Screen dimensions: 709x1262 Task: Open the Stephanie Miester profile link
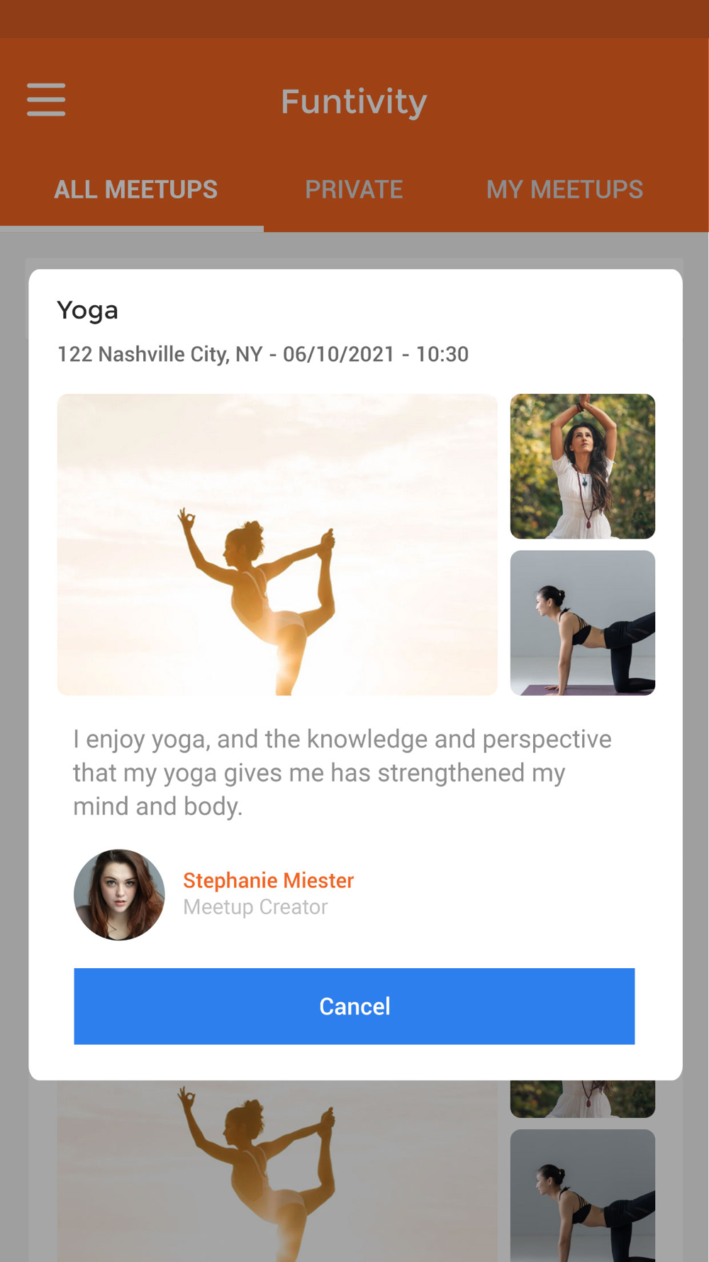point(268,880)
